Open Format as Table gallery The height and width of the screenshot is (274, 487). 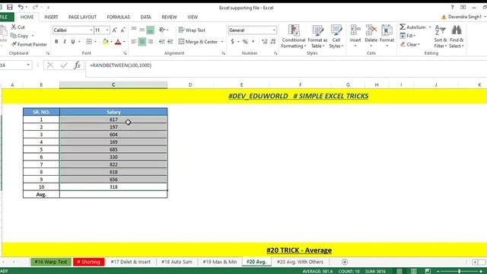coord(317,37)
